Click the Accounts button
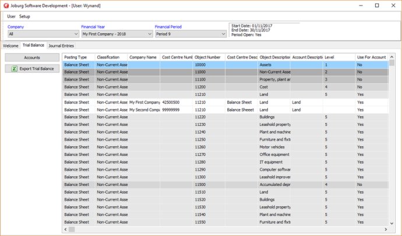Viewport: 402px width, 236px height. click(x=32, y=58)
